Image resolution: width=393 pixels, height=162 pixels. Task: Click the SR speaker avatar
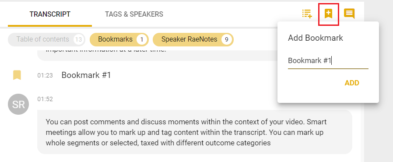point(18,104)
